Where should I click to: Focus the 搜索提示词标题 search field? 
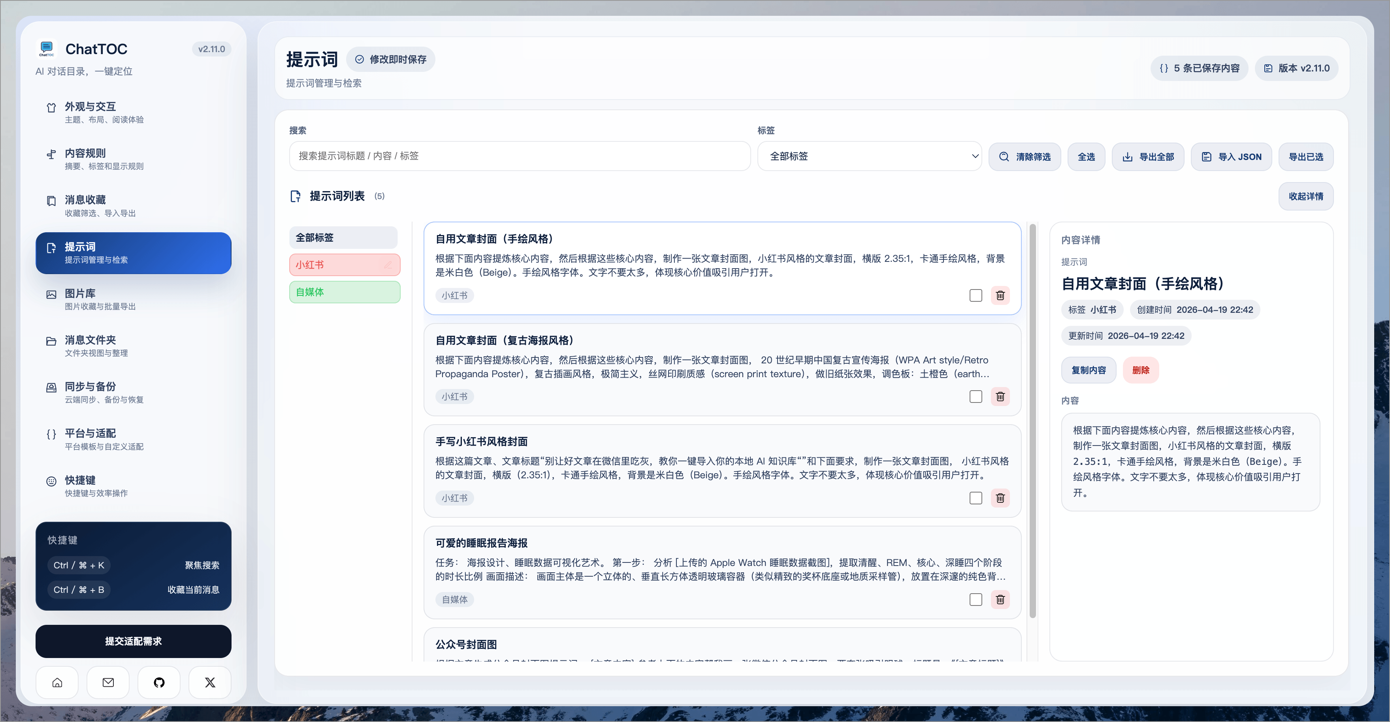tap(520, 156)
